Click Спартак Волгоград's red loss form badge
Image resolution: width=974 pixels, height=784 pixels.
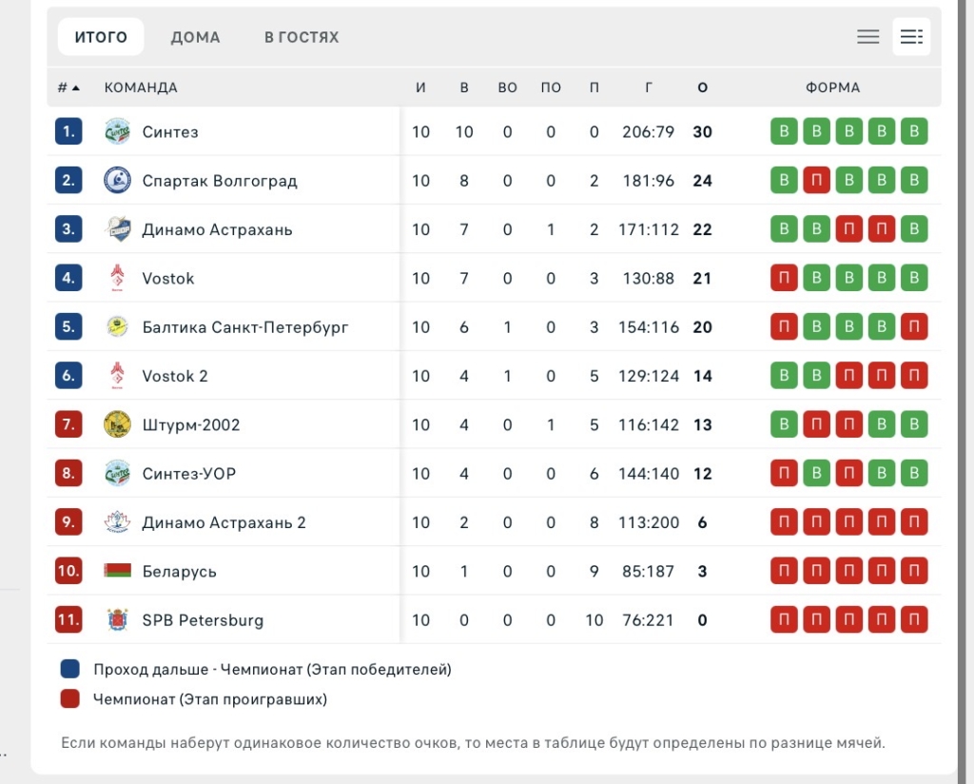816,181
